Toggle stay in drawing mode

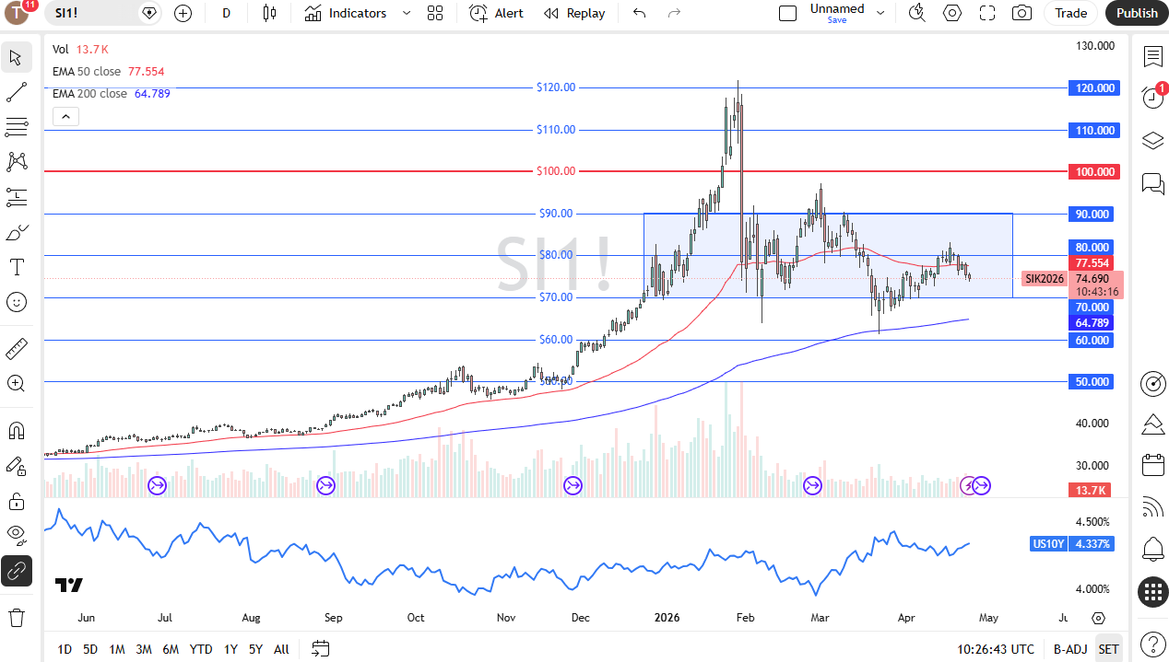tap(16, 466)
